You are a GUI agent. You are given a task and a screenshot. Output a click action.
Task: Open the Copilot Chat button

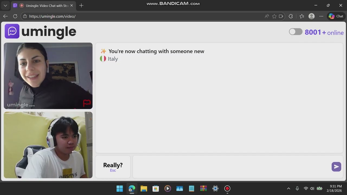[x=336, y=16]
